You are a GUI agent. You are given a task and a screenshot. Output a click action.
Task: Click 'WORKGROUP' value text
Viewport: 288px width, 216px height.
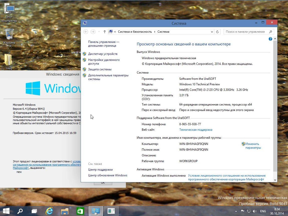pos(188,161)
